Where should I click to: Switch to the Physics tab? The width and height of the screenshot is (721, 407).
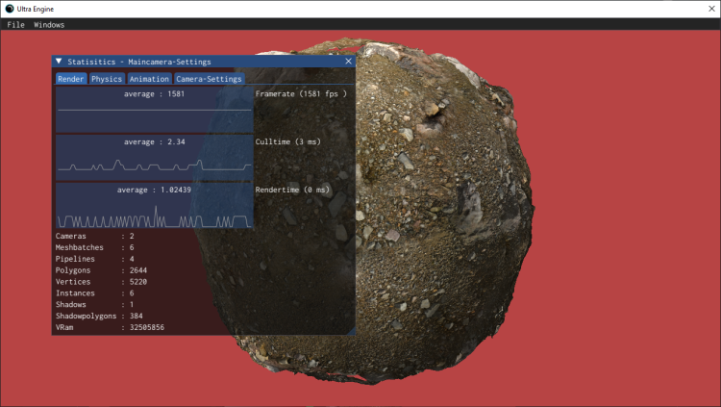106,79
